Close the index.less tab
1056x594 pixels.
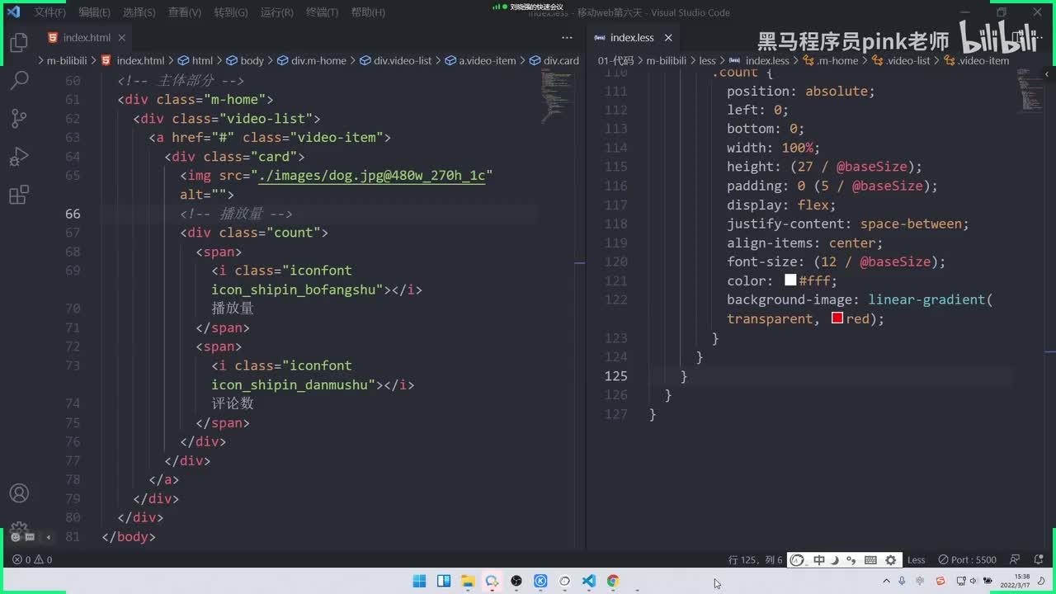(668, 38)
